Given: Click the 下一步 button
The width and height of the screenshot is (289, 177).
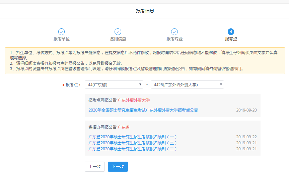Looking at the screenshot, I should [x=118, y=167].
